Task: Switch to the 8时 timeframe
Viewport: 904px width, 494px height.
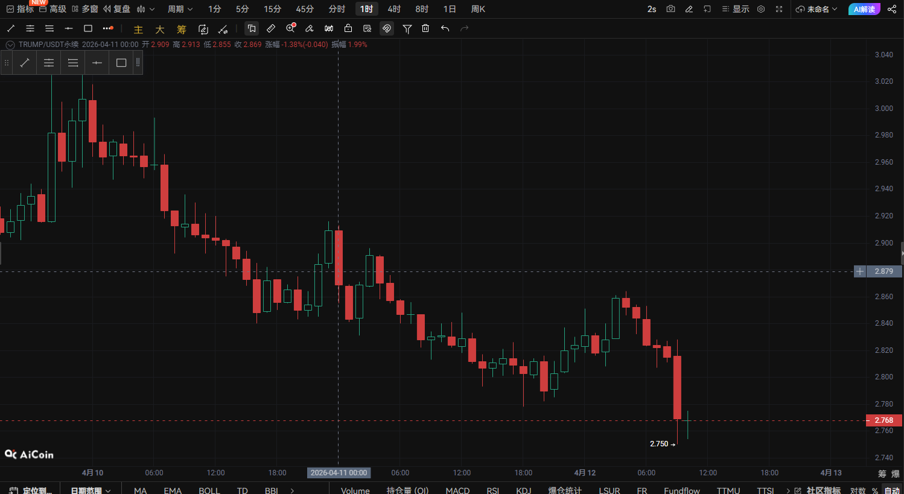Action: (x=422, y=9)
